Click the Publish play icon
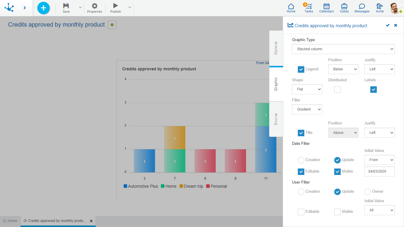Viewport: 404px width, 227px height. click(115, 6)
